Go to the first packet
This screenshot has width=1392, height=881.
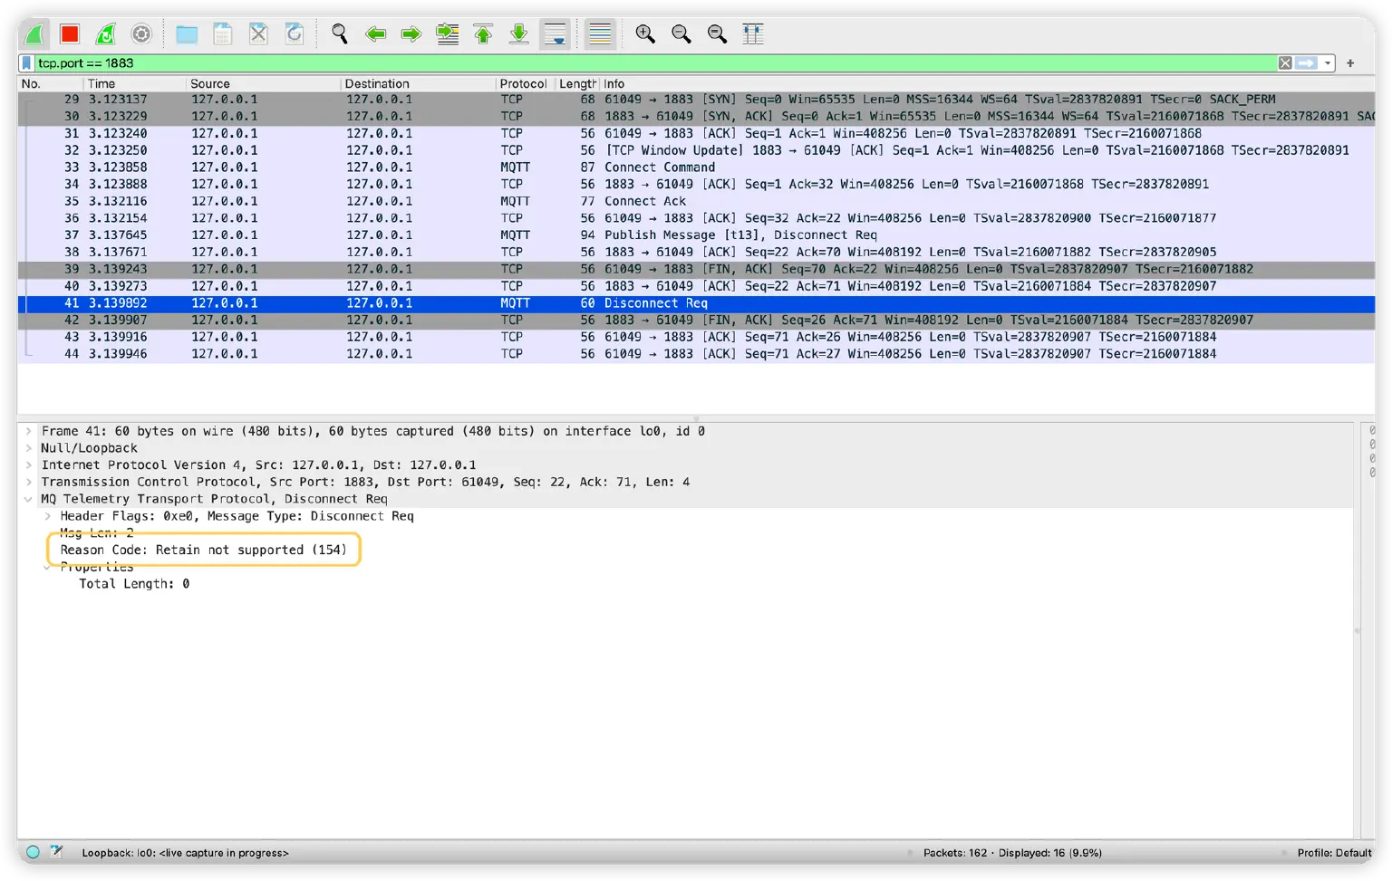coord(483,34)
